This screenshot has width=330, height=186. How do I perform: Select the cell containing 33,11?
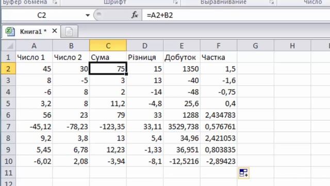[x=145, y=127]
